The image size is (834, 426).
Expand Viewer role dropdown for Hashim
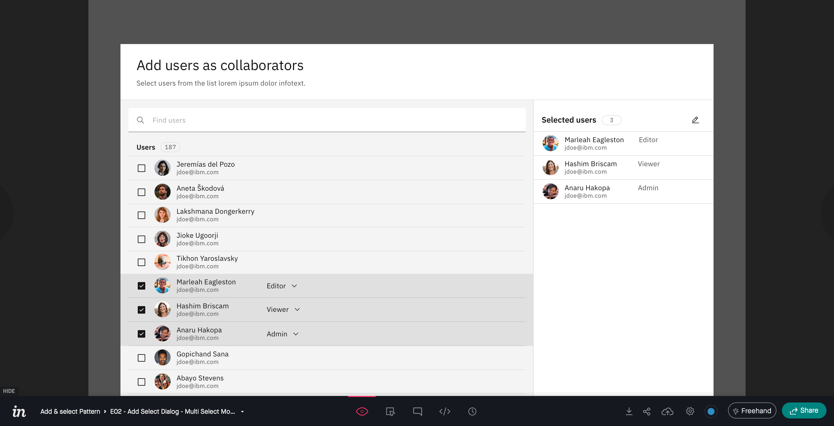(283, 310)
